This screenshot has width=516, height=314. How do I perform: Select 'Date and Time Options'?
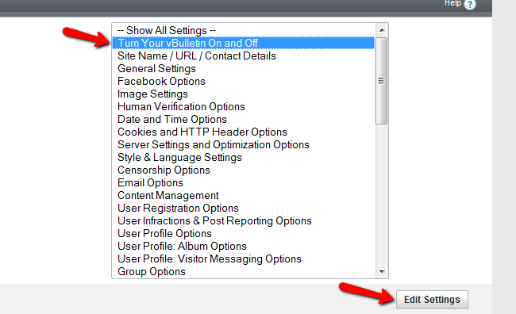[x=243, y=120]
